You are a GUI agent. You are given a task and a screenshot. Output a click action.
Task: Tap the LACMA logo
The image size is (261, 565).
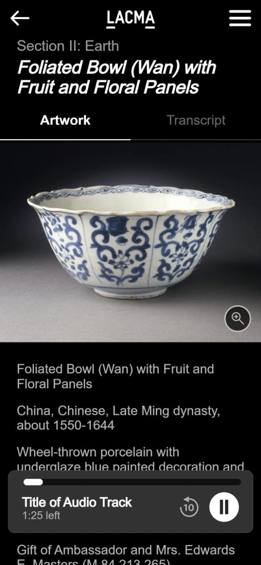[131, 19]
